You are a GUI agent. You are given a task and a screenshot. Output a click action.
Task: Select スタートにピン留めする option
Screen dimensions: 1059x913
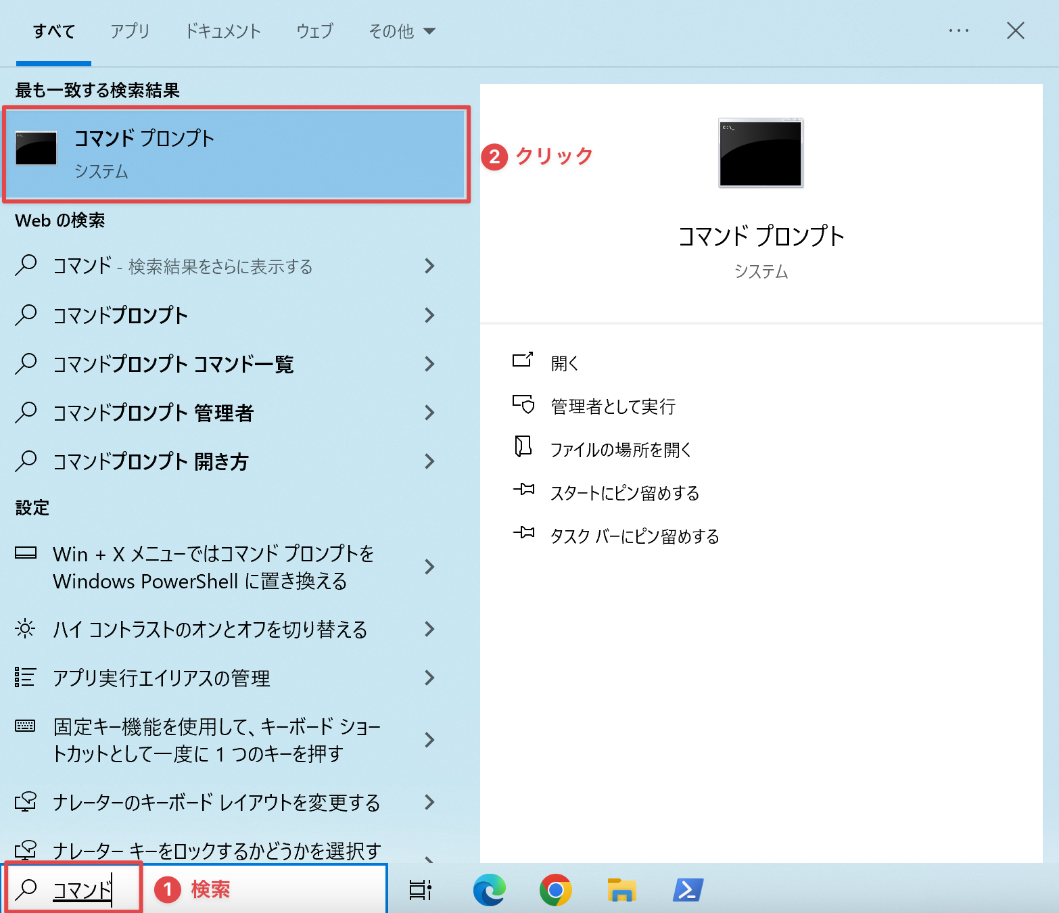tap(624, 493)
